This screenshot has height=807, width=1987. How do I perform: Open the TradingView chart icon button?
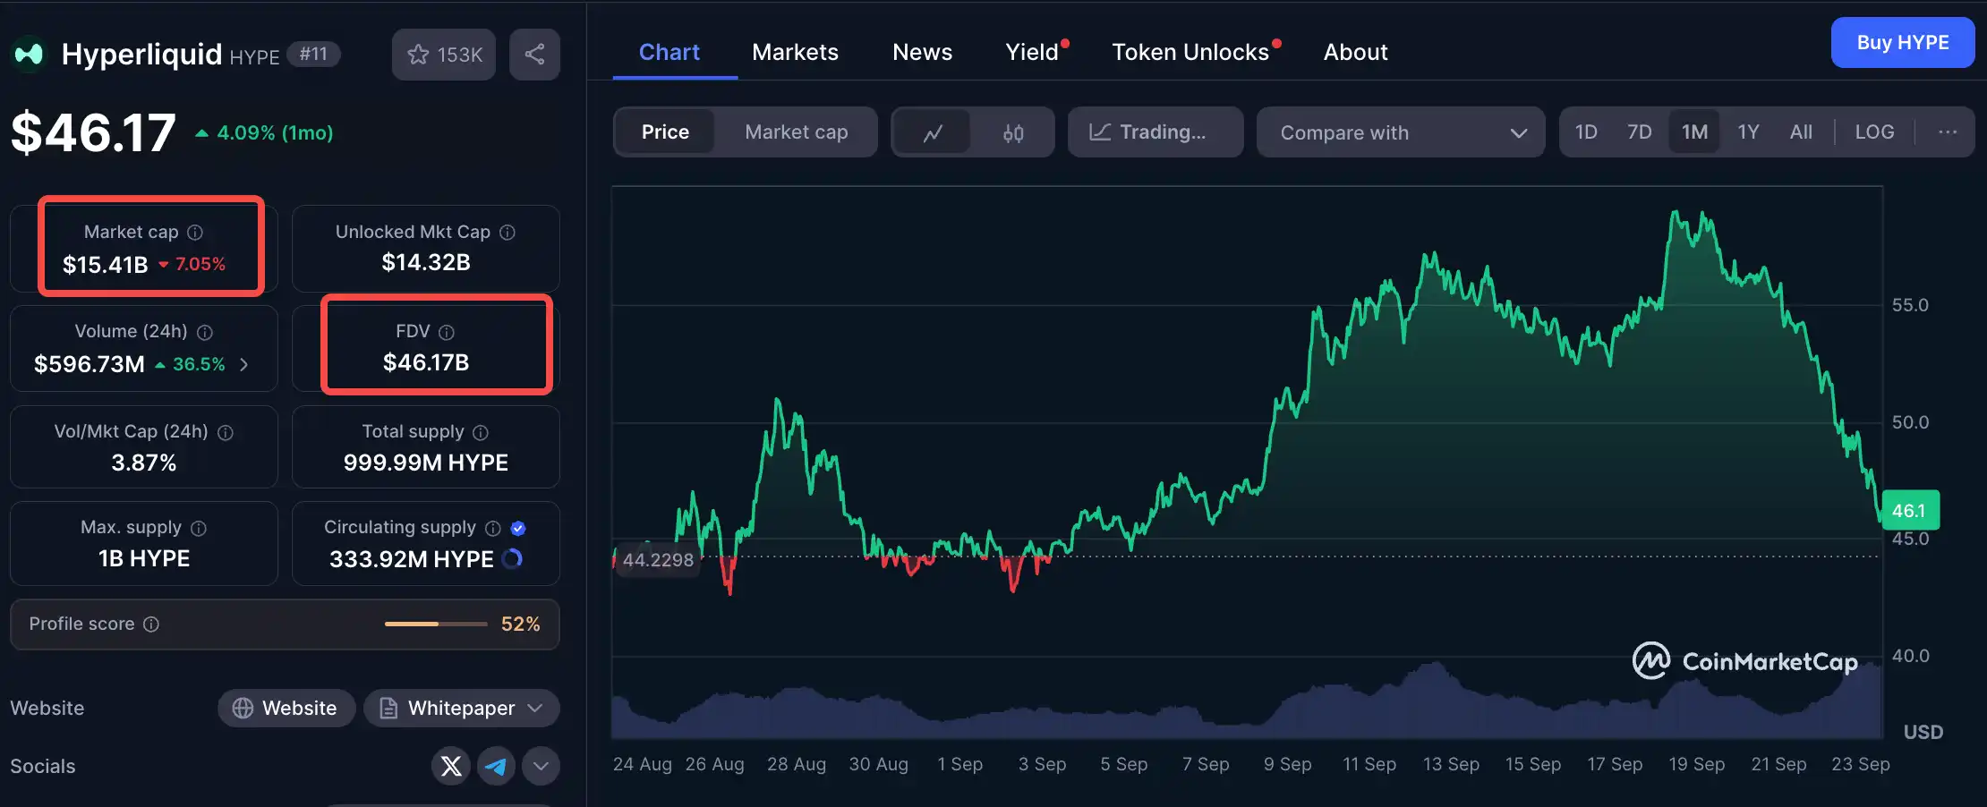point(1100,132)
